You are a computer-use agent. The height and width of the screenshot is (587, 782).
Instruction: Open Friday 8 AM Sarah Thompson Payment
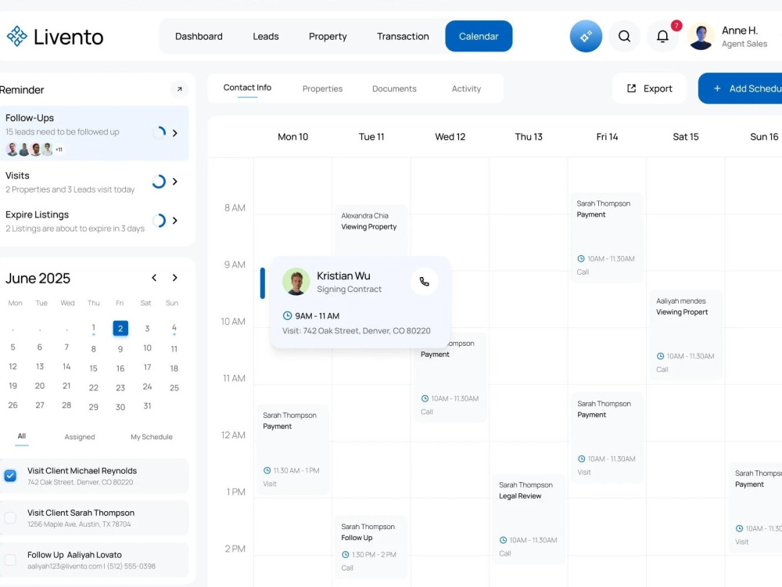coord(607,238)
